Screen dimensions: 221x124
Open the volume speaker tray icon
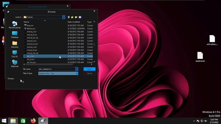206,121
